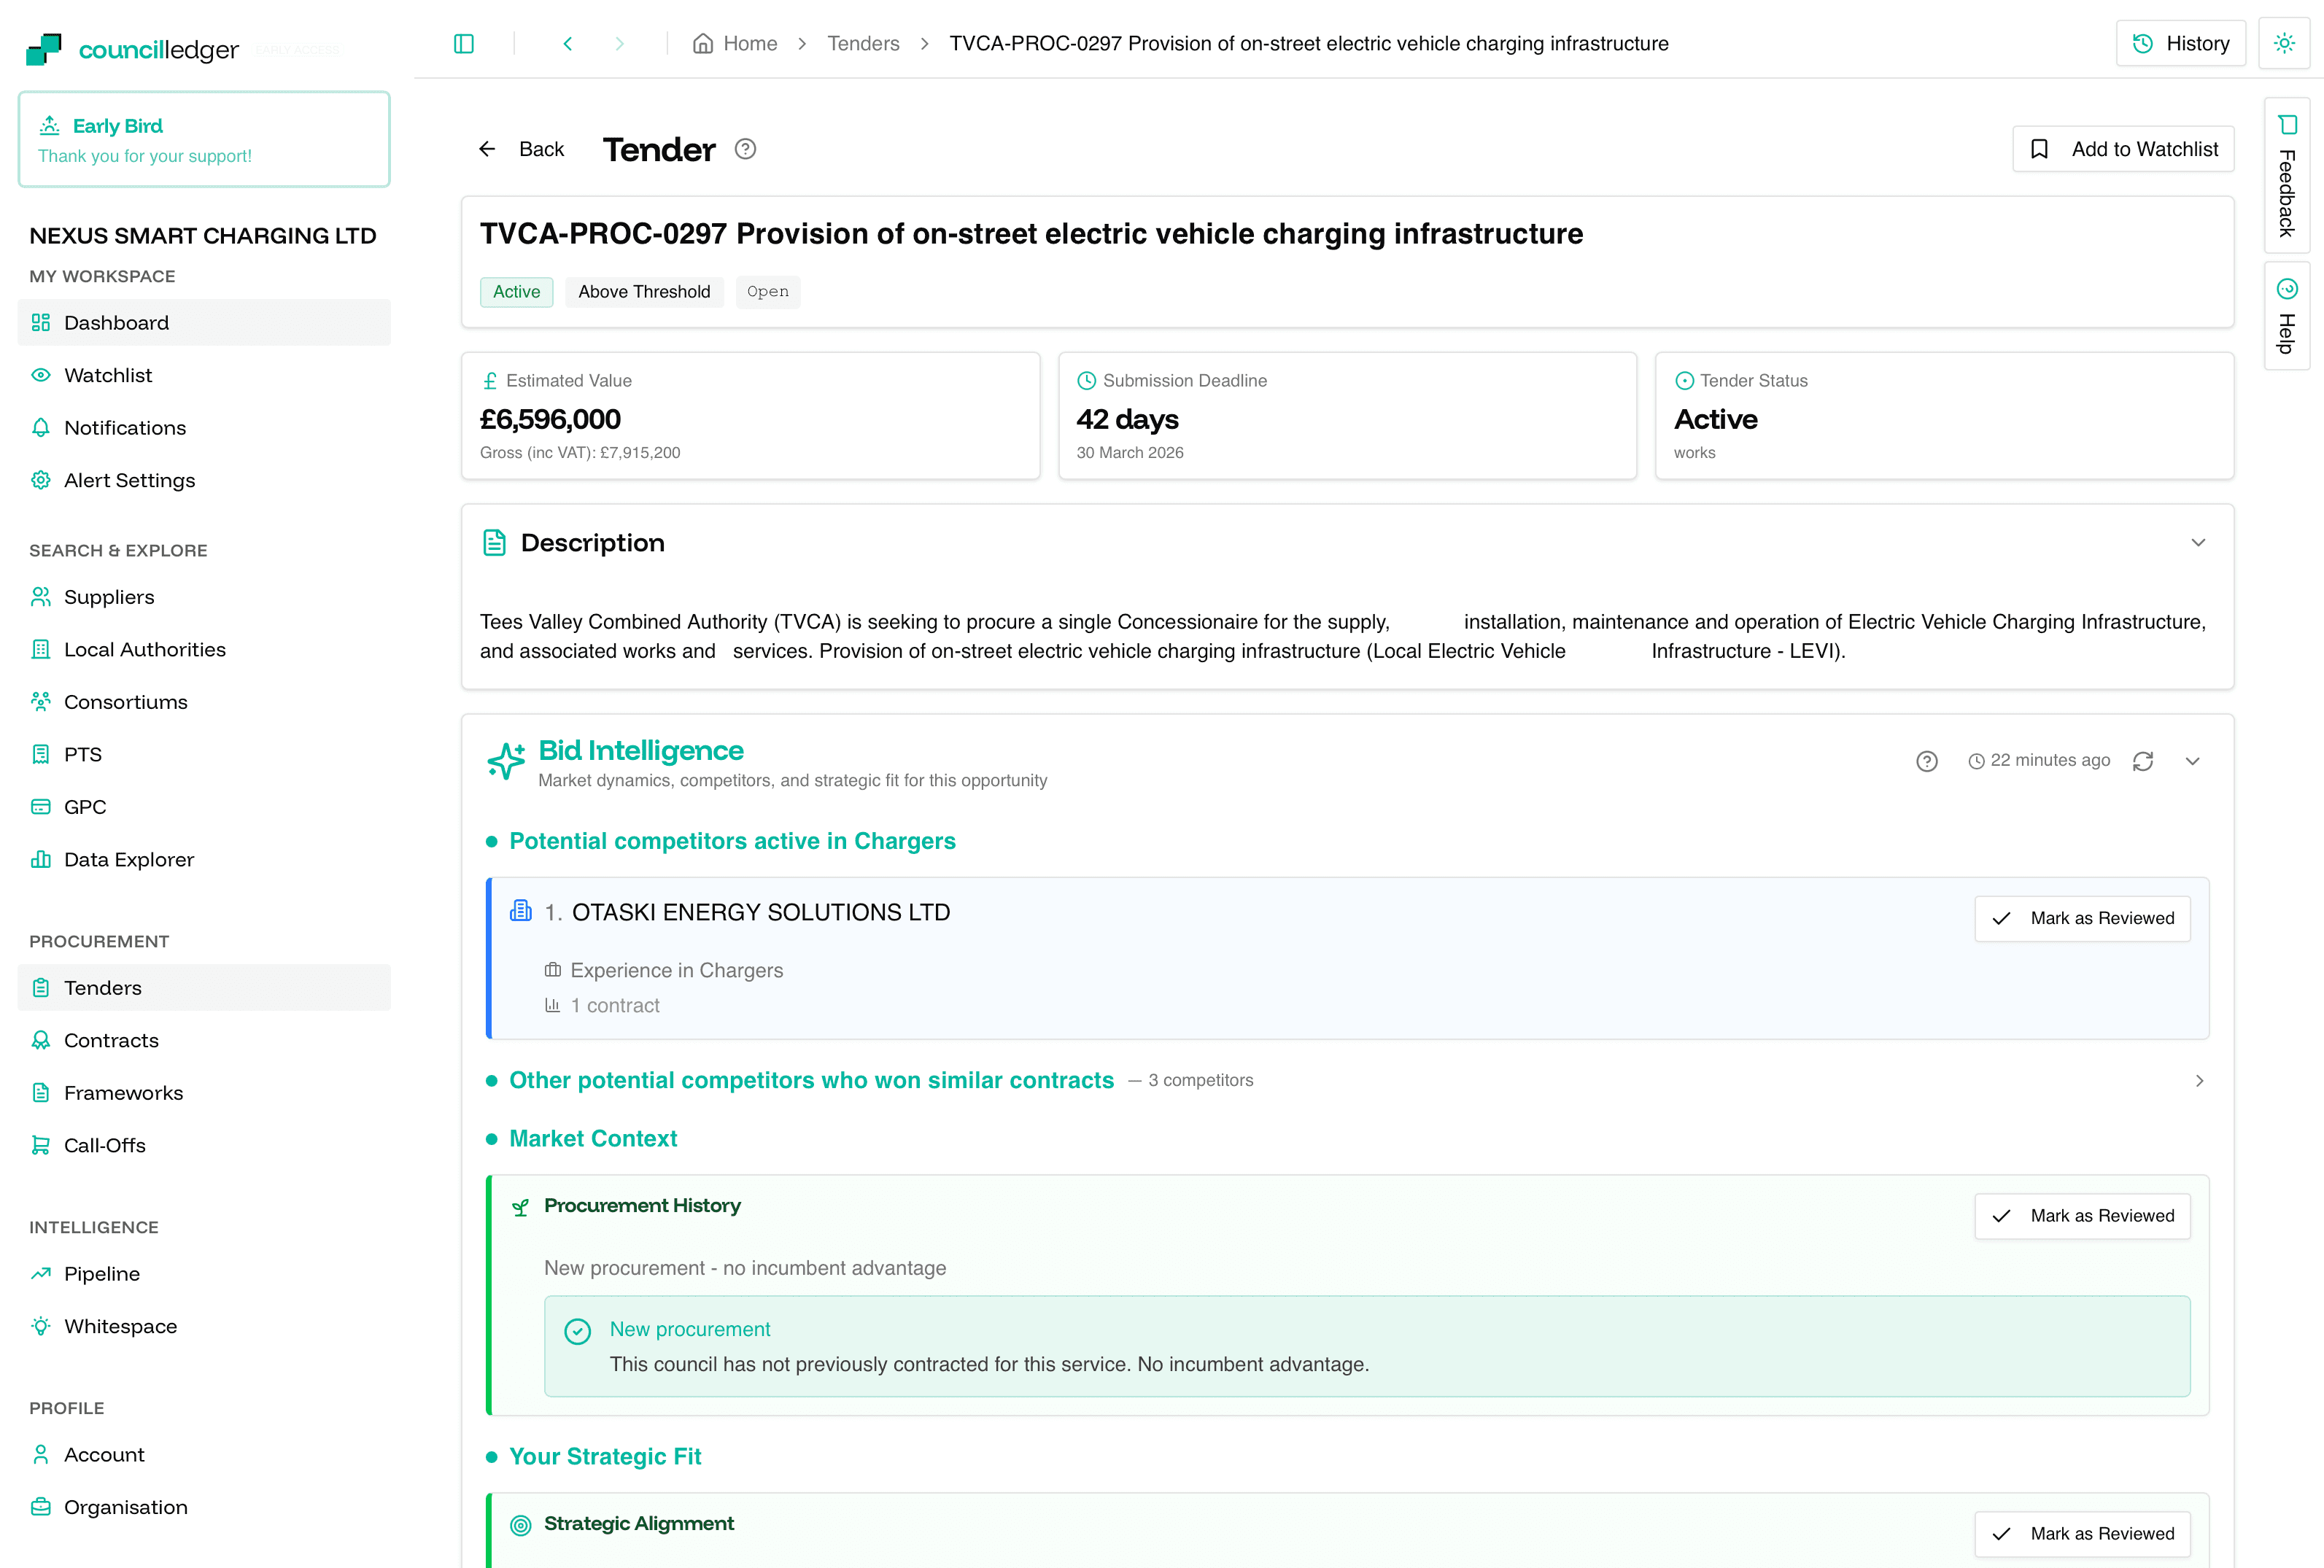
Task: Open Consortiums in the sidebar
Action: [204, 702]
